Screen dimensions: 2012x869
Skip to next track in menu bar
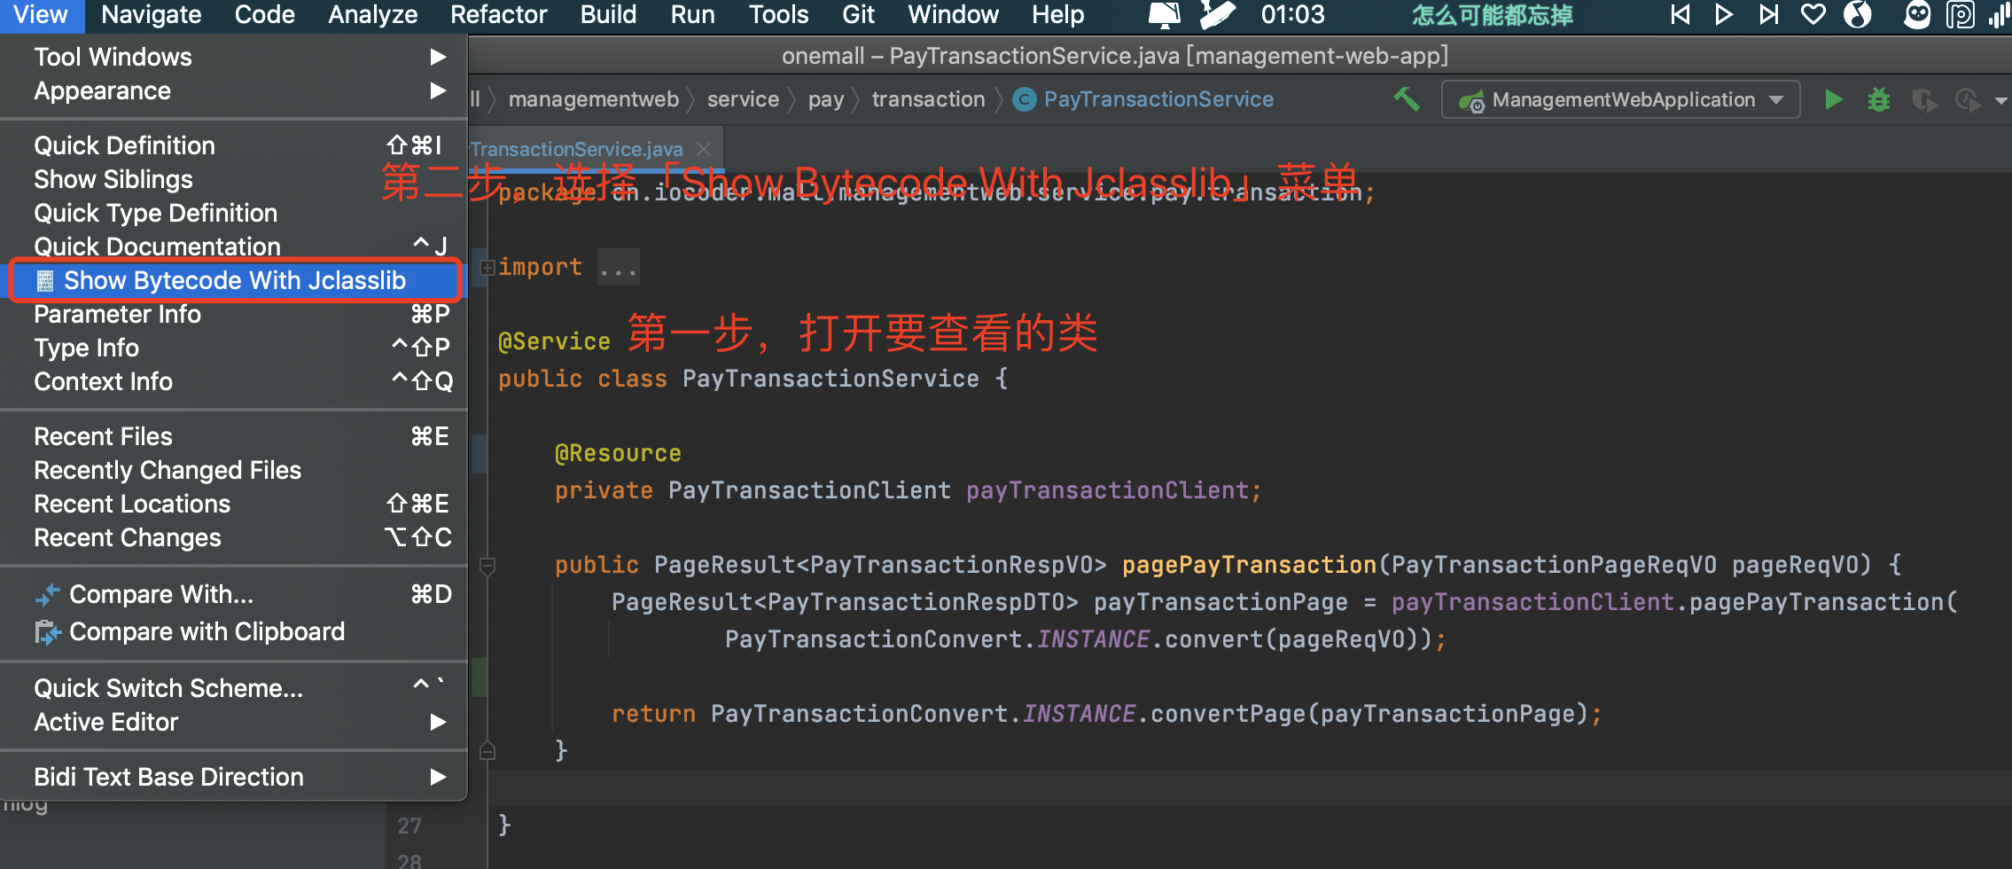tap(1768, 15)
